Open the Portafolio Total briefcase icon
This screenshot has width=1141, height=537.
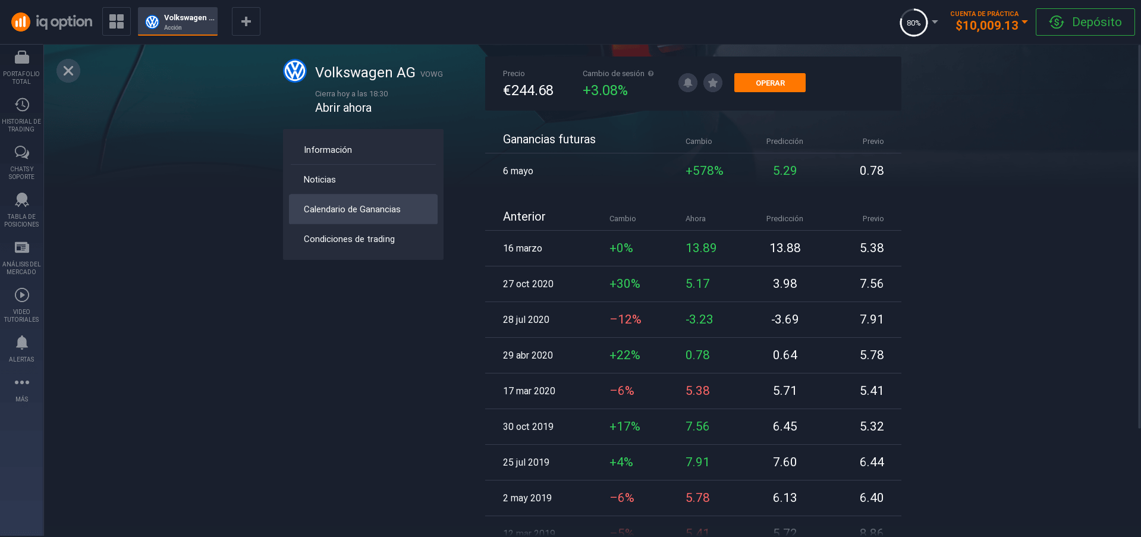point(21,57)
